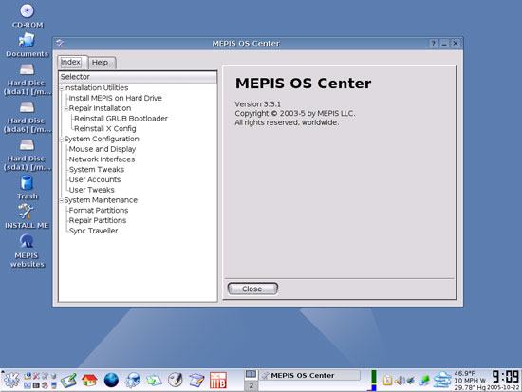Select the System Configuration label
Image resolution: width=522 pixels, height=392 pixels.
pyautogui.click(x=102, y=140)
